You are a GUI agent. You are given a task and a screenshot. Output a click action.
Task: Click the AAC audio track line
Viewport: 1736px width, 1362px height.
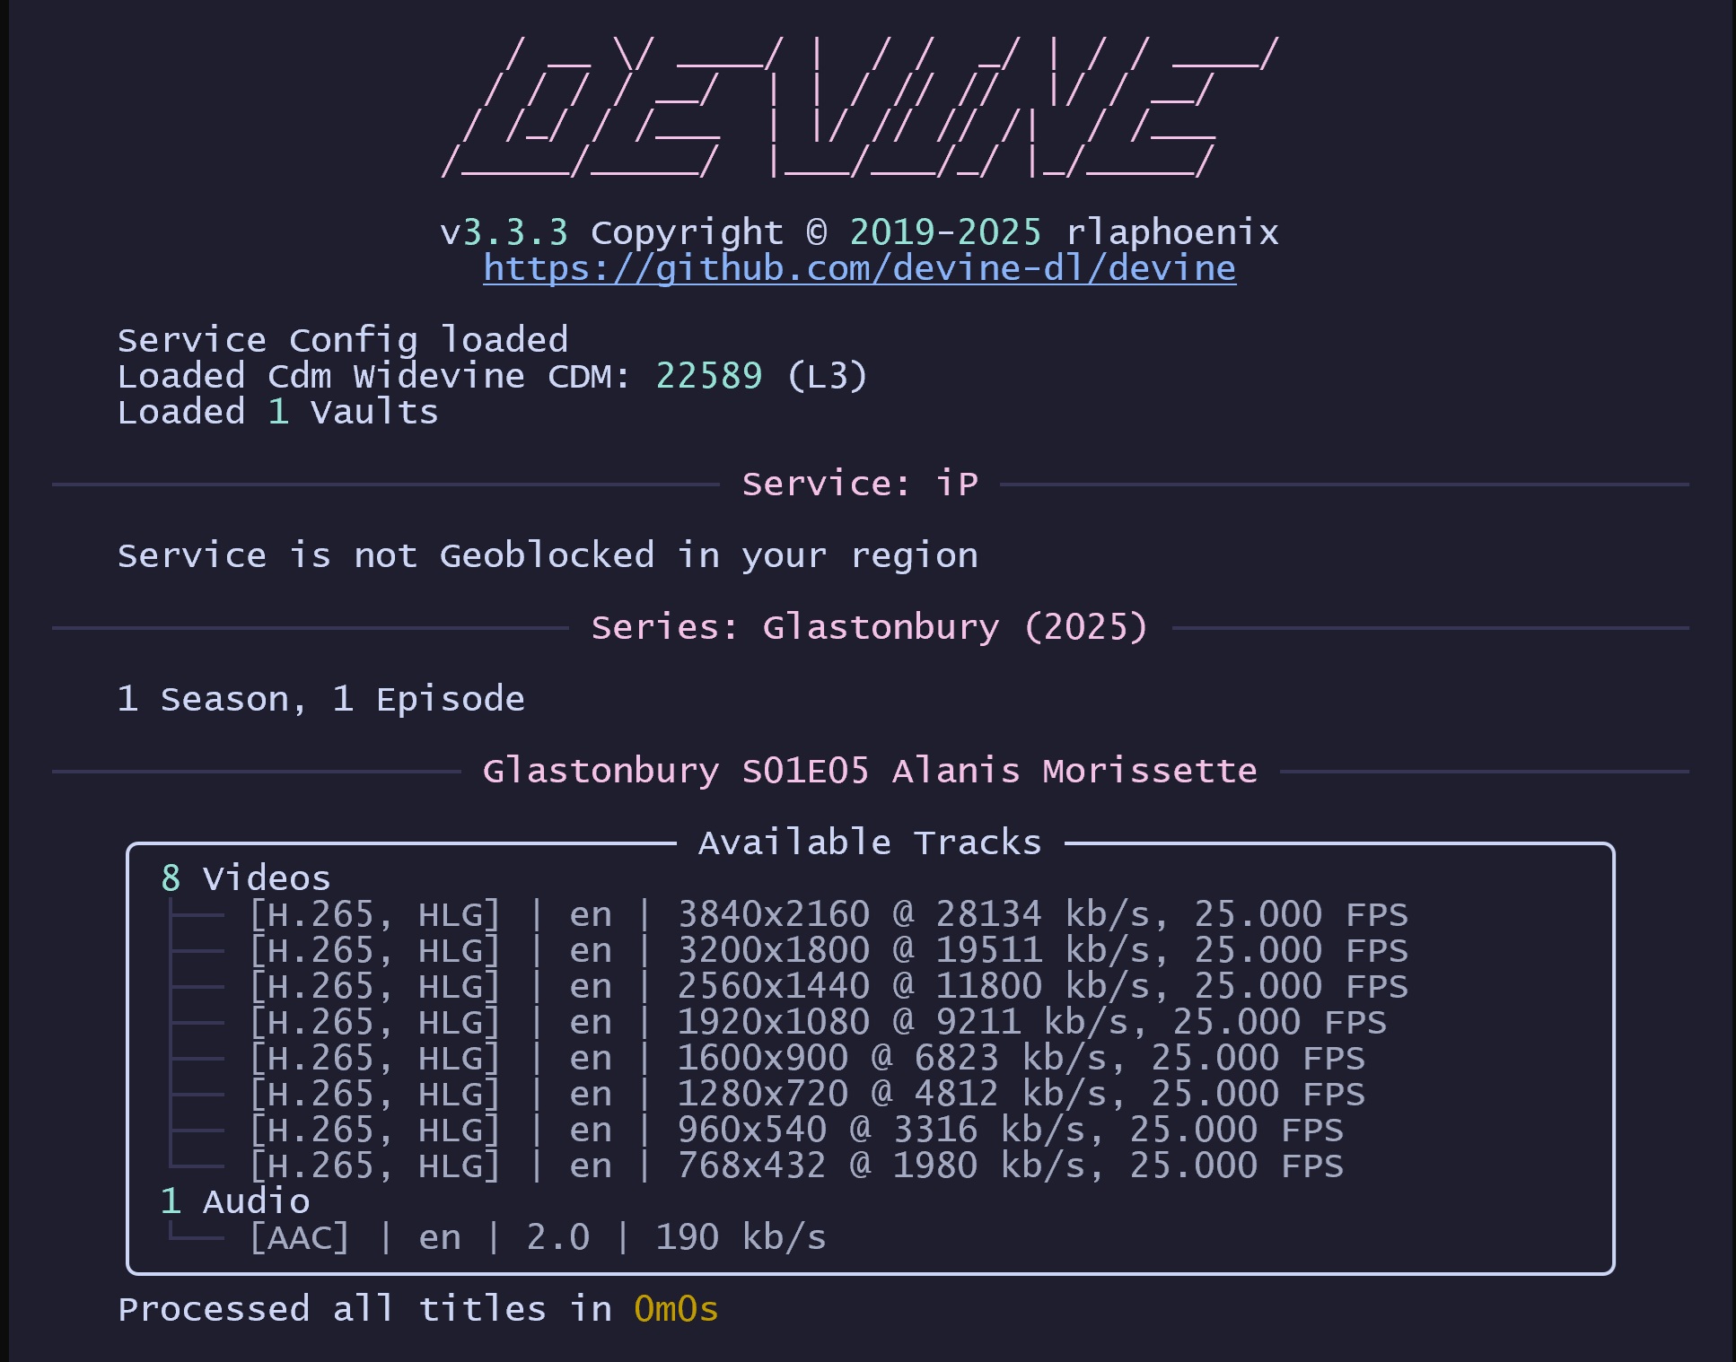537,1237
